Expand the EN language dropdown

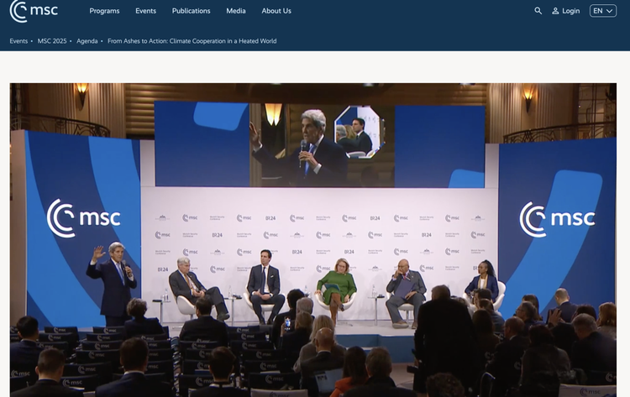(x=602, y=11)
